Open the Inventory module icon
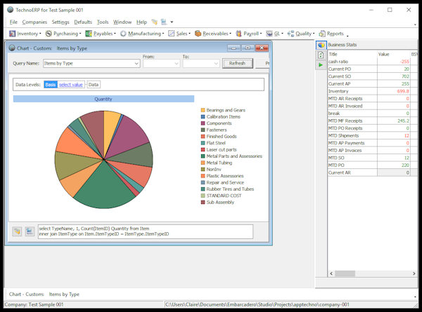The width and height of the screenshot is (422, 312). [12, 34]
